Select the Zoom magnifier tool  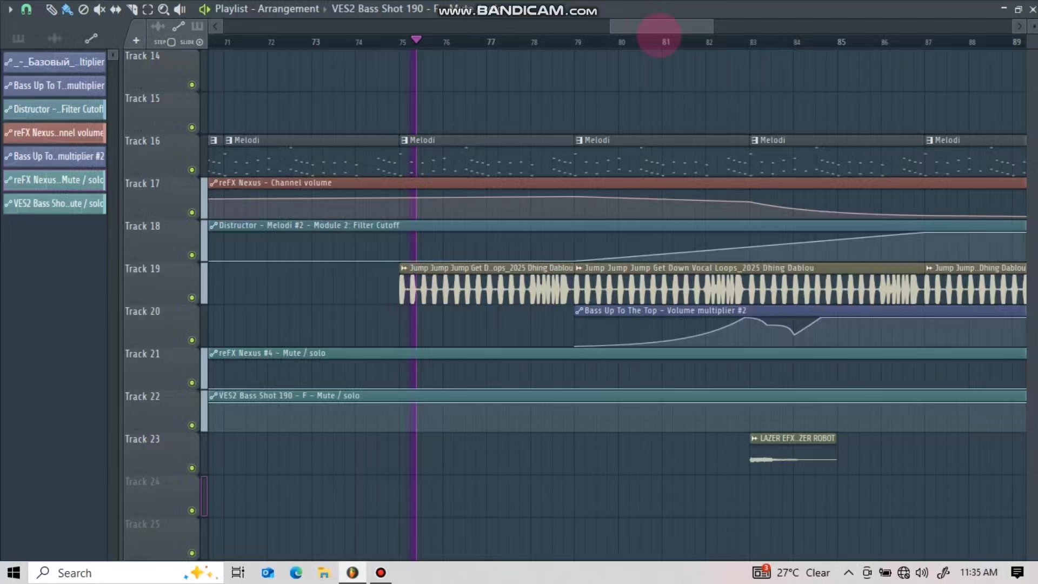tap(163, 9)
